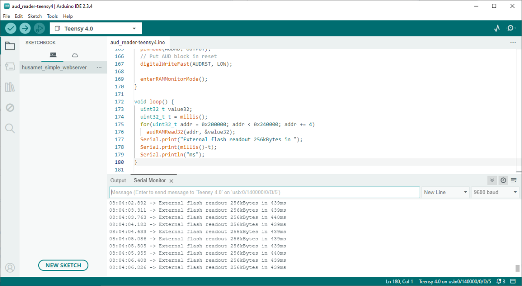Switch to the Output tab
522x286 pixels.
pyautogui.click(x=118, y=180)
